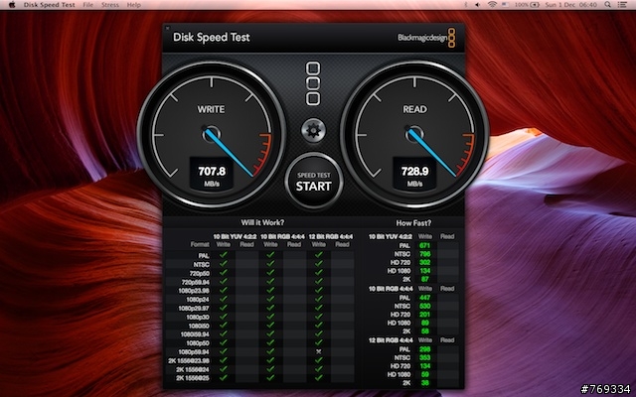Click the 298 value for 12 Bit RGB PAL
The width and height of the screenshot is (636, 397).
tap(424, 349)
